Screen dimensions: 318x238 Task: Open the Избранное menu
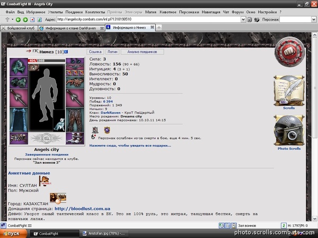36,12
